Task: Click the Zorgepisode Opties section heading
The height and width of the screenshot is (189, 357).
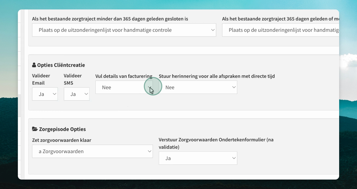Action: [62, 129]
